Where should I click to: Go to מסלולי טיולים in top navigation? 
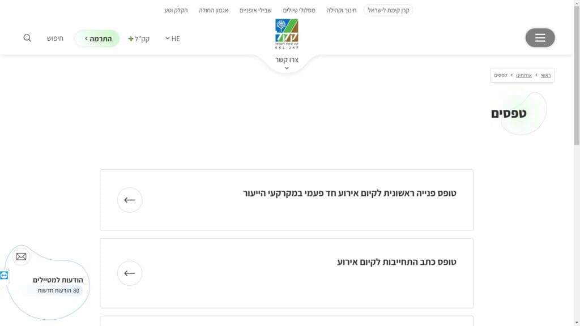(x=299, y=10)
